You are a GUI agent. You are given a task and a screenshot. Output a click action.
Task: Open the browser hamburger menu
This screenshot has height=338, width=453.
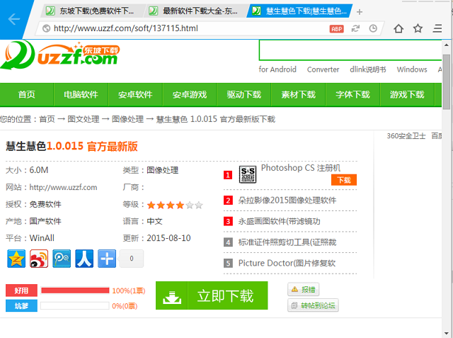[437, 28]
